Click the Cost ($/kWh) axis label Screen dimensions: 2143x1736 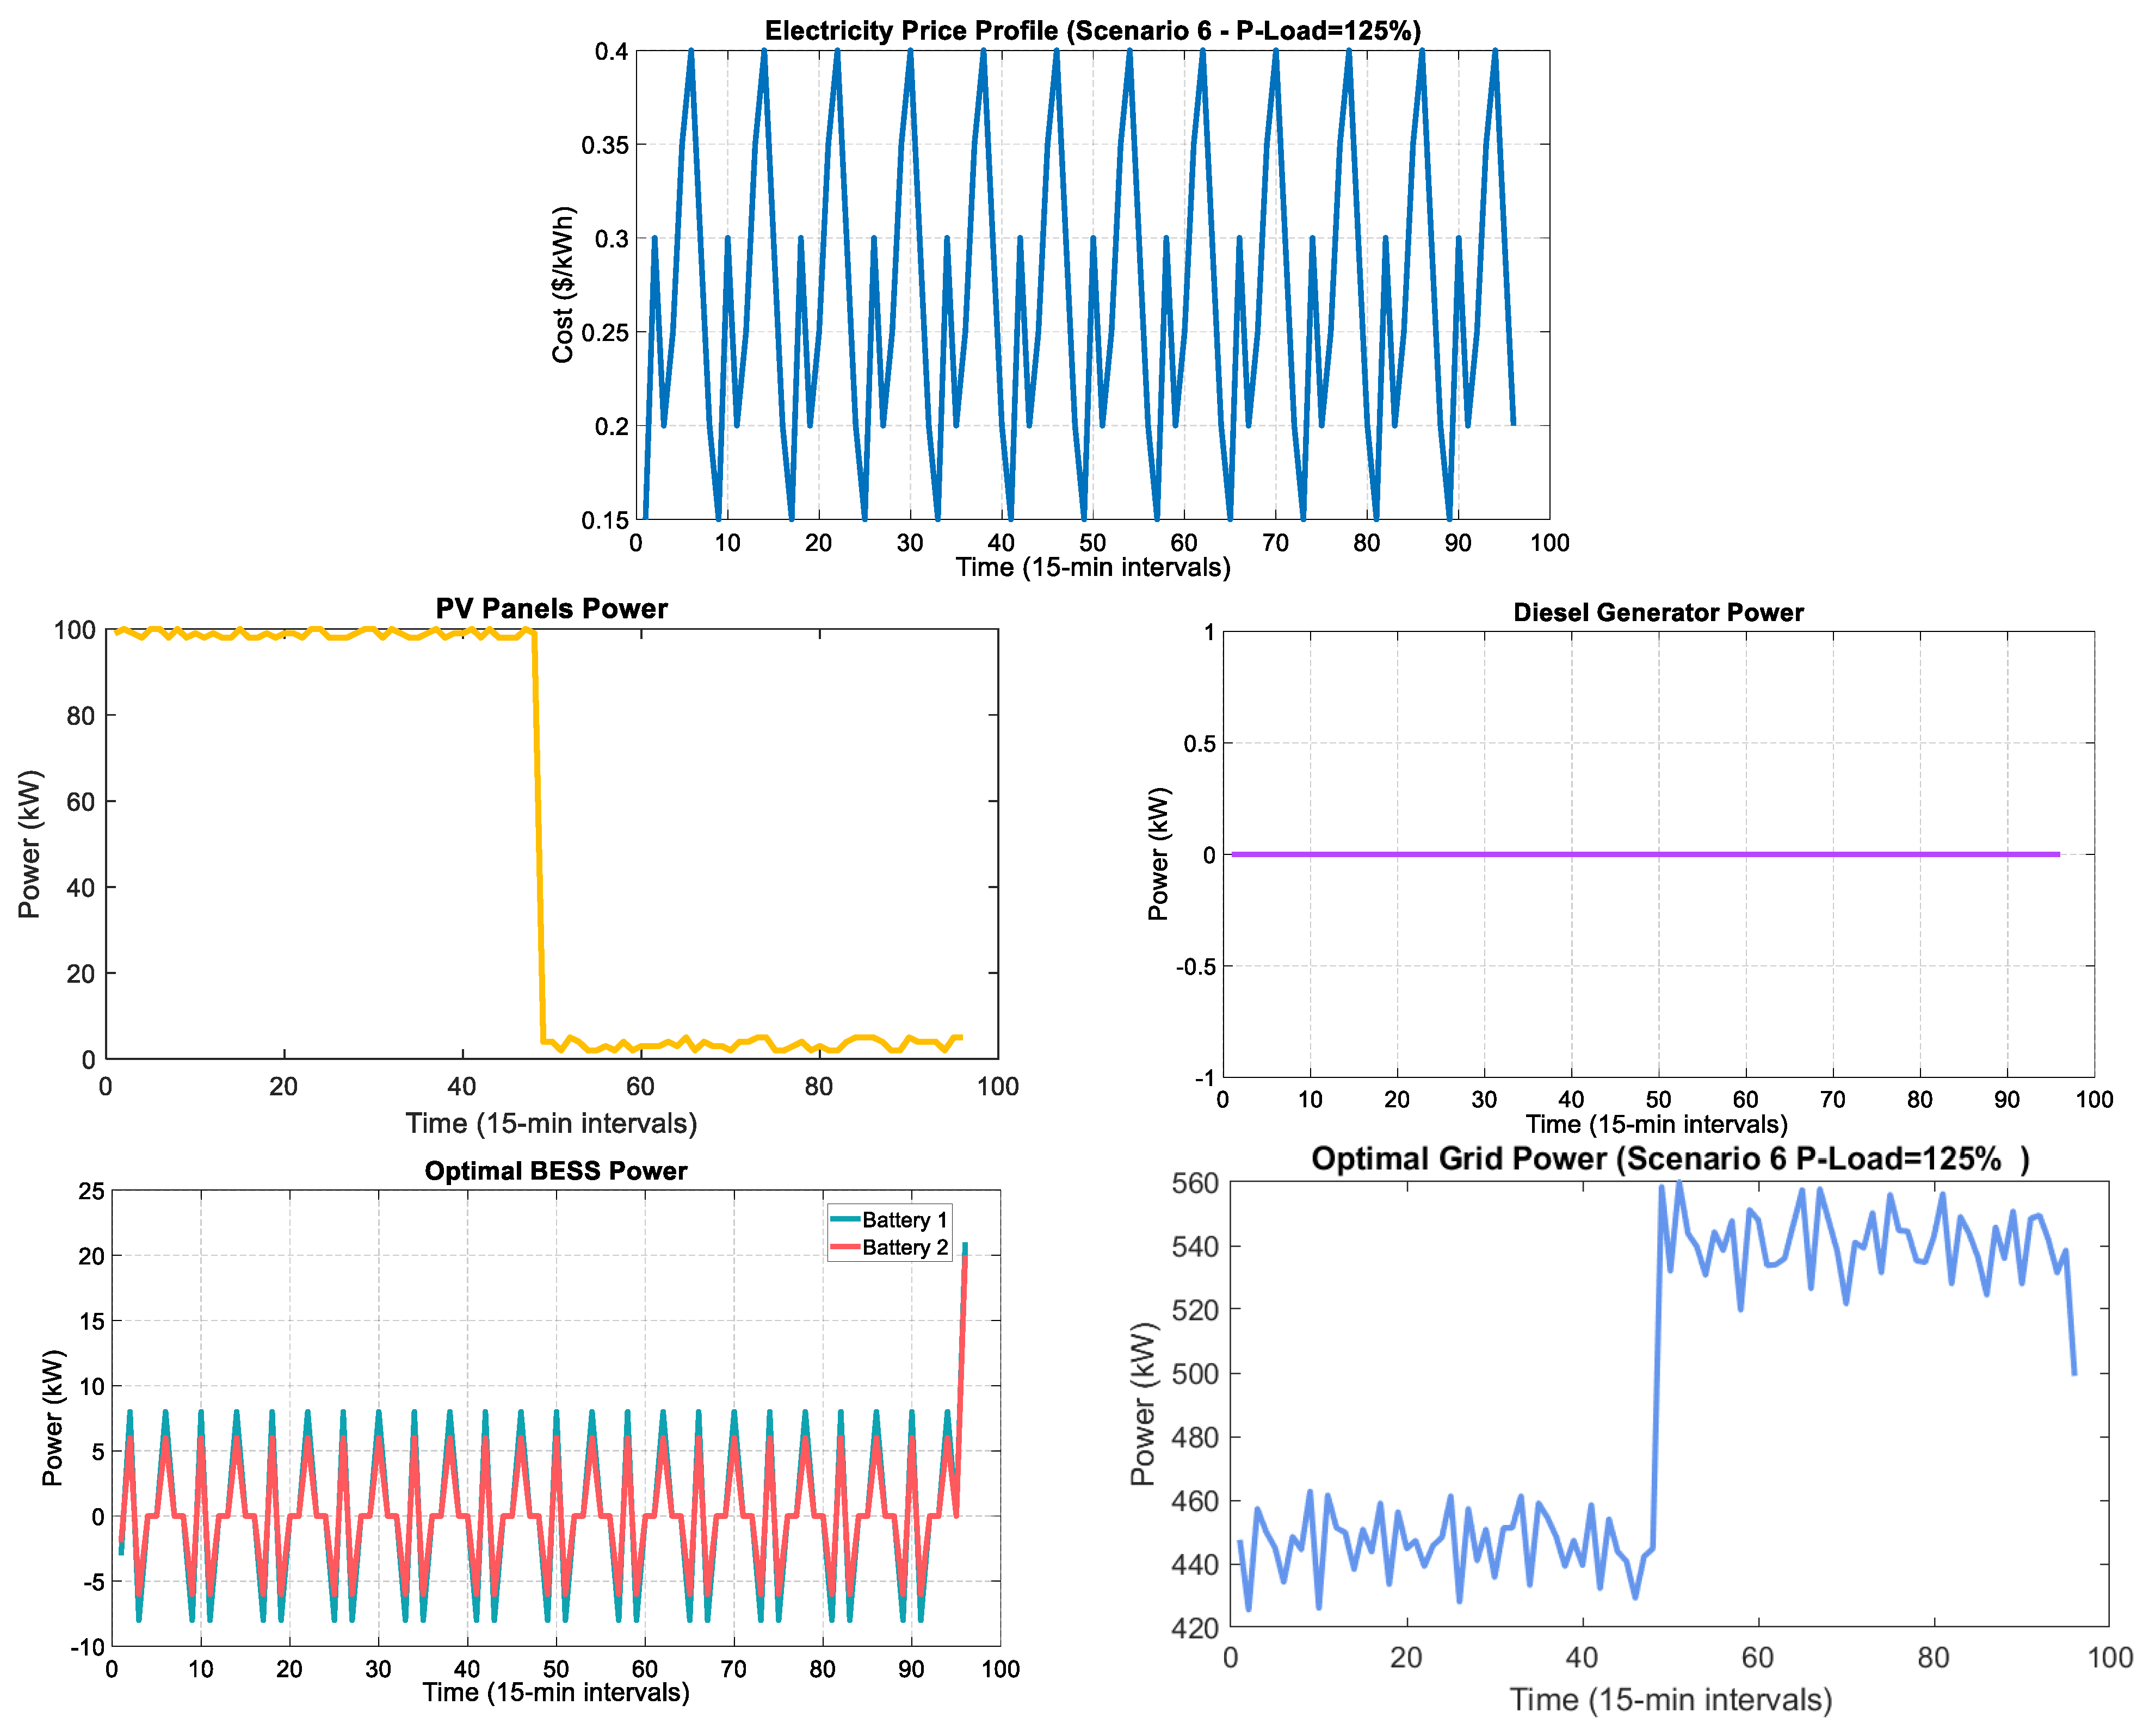pos(563,285)
